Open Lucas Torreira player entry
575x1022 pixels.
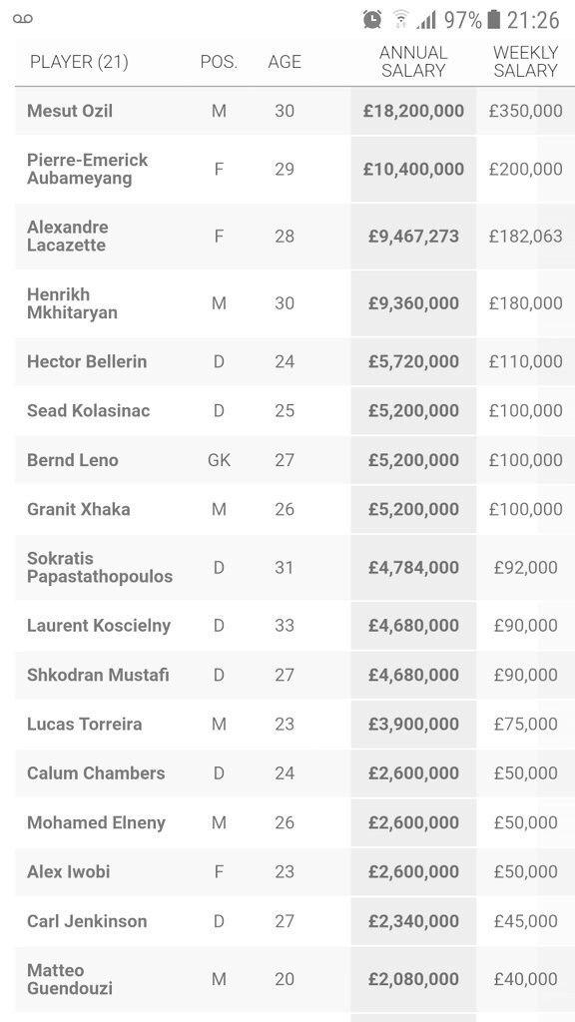(x=84, y=725)
